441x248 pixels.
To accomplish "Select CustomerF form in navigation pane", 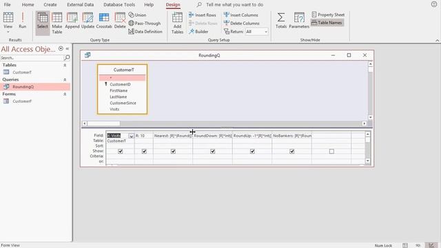I will tap(22, 101).
